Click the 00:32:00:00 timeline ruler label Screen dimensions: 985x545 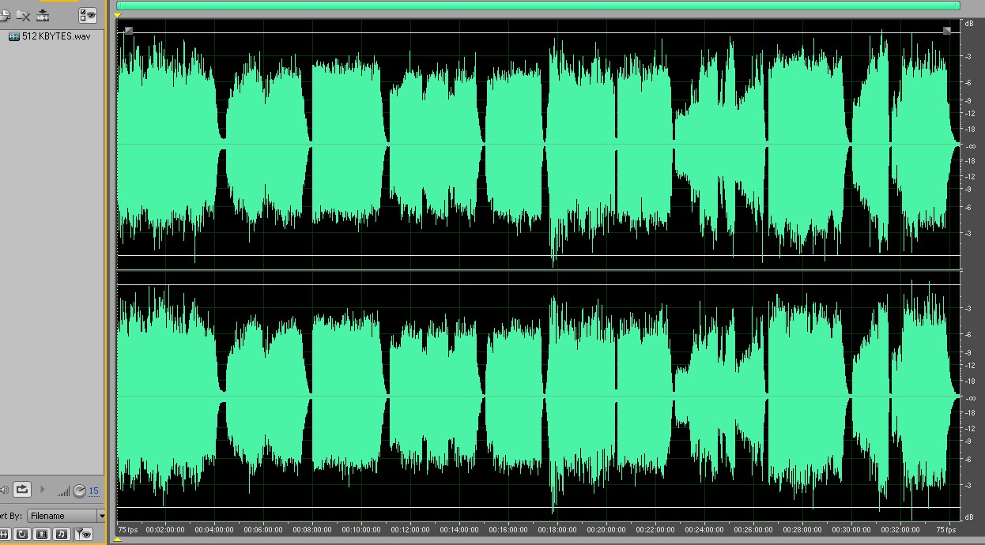click(x=900, y=530)
